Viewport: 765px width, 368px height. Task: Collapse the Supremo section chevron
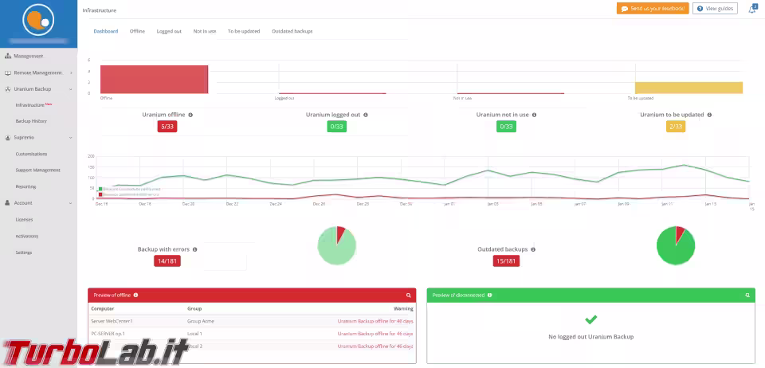pos(71,138)
